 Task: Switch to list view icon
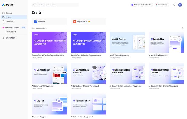coord(182,28)
